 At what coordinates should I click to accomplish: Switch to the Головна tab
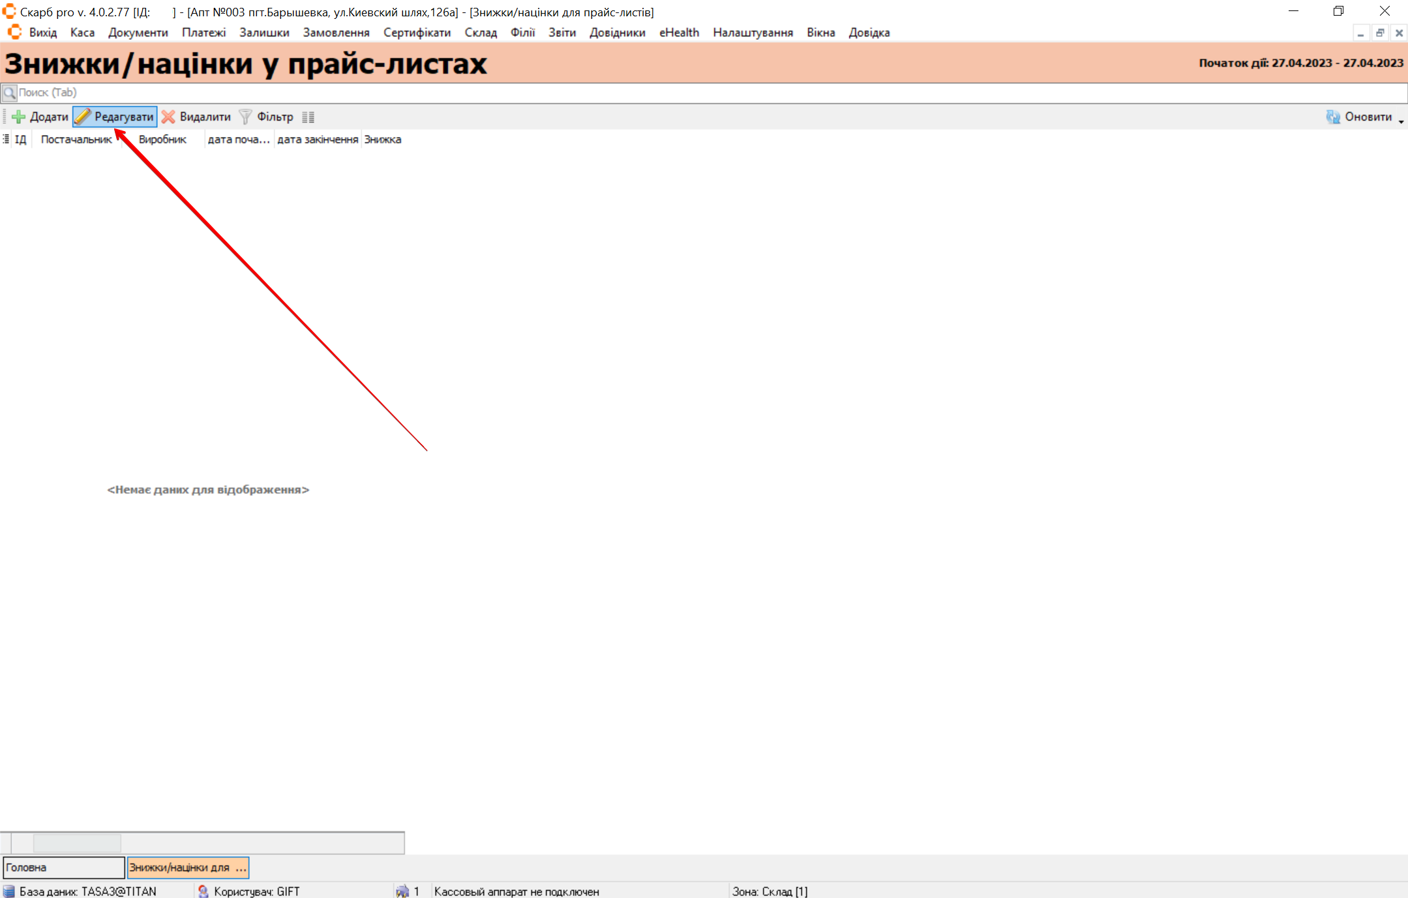pyautogui.click(x=63, y=867)
